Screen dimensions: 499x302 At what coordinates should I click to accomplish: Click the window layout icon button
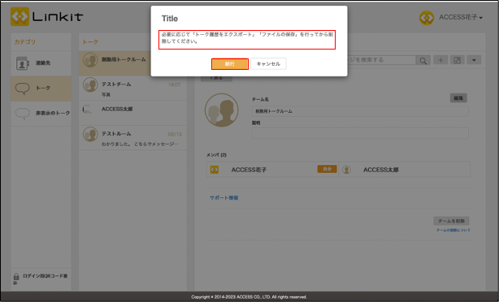tap(458, 60)
